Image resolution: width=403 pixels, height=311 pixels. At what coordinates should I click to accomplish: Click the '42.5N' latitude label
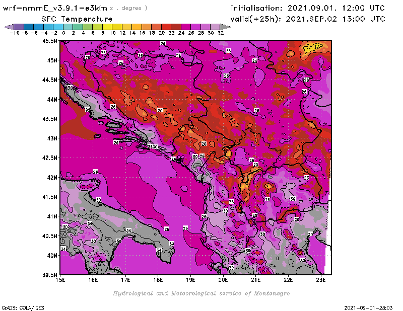[49, 158]
